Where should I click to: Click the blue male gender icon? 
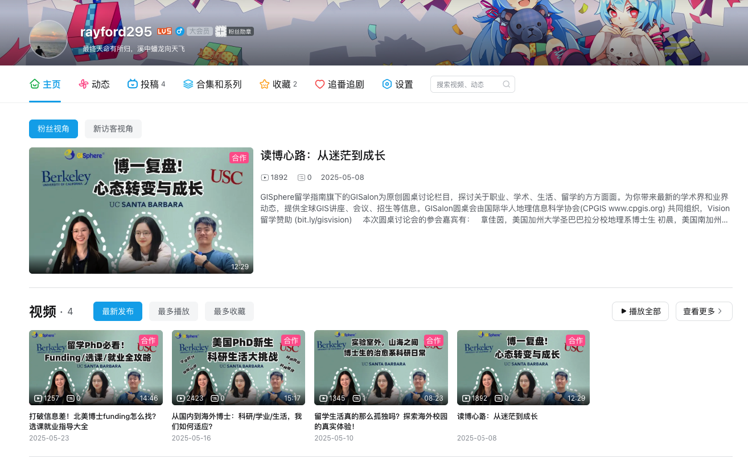pos(179,31)
